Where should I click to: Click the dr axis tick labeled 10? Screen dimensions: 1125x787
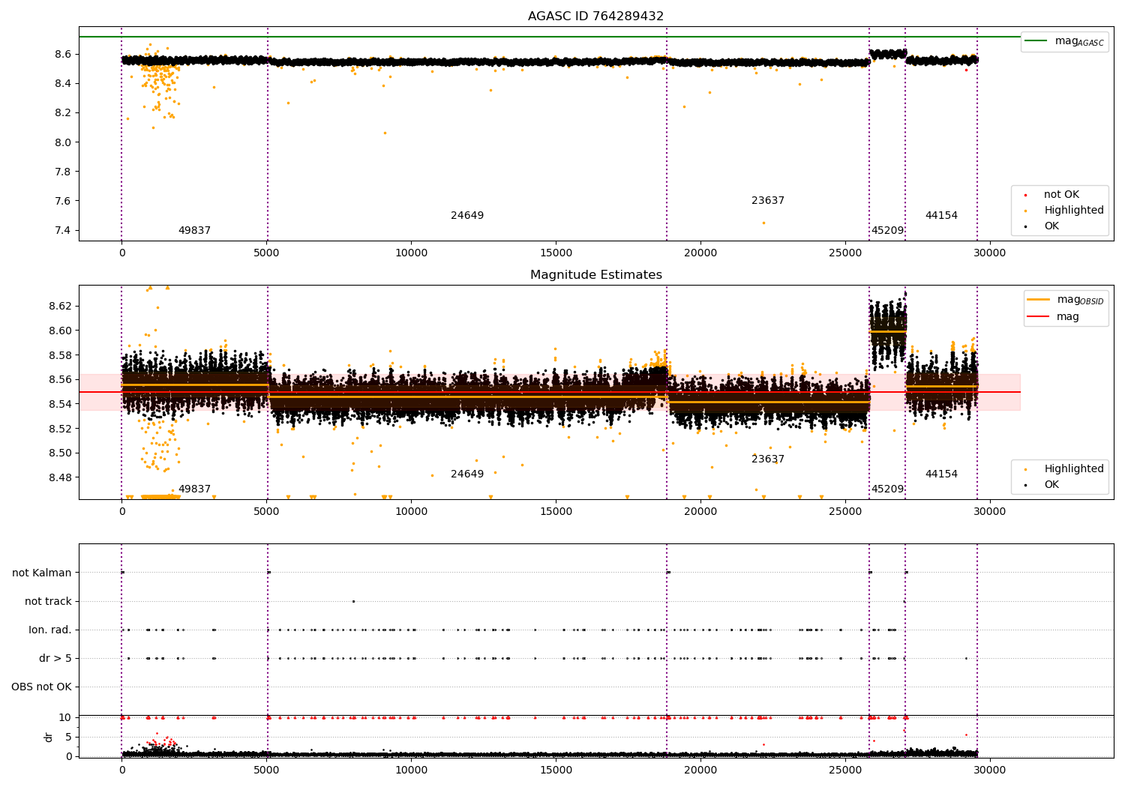pos(65,718)
